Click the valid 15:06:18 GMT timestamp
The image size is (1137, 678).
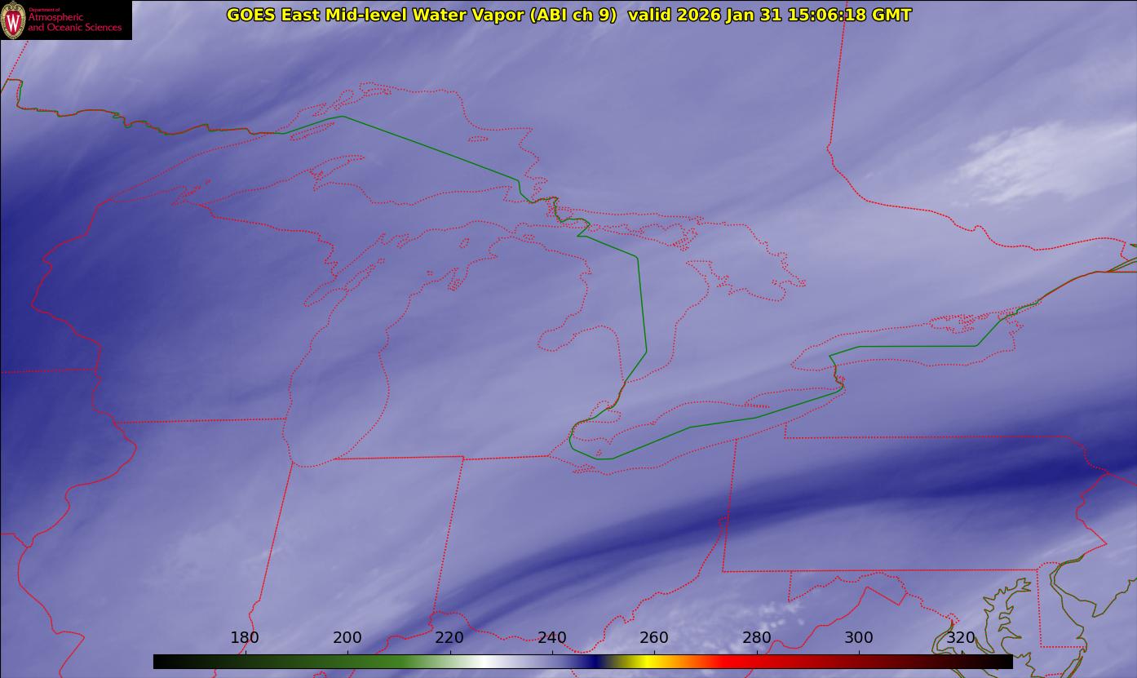[770, 15]
